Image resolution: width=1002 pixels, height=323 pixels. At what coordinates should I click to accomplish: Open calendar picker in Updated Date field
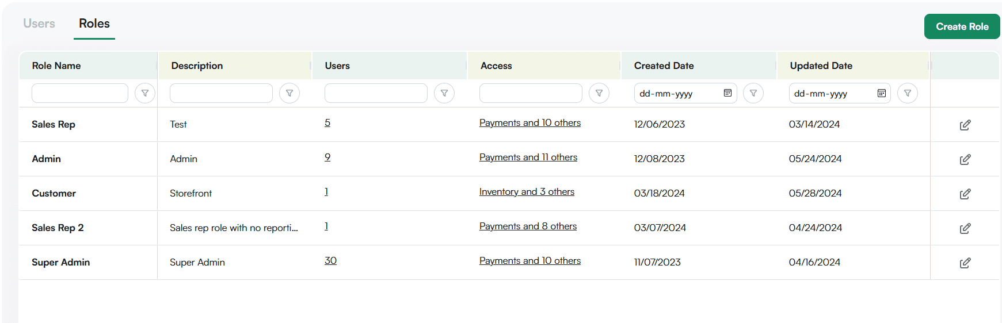point(881,93)
